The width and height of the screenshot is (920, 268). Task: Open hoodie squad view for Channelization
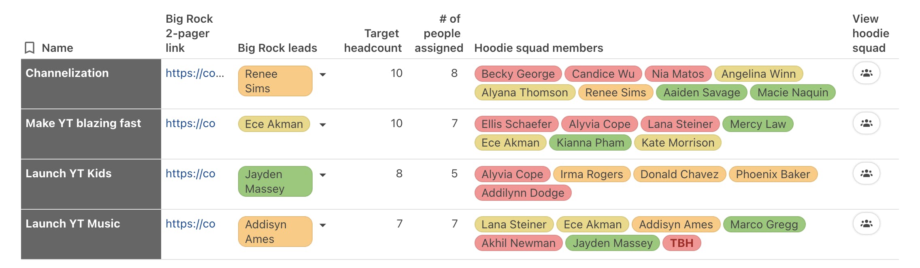coord(866,73)
